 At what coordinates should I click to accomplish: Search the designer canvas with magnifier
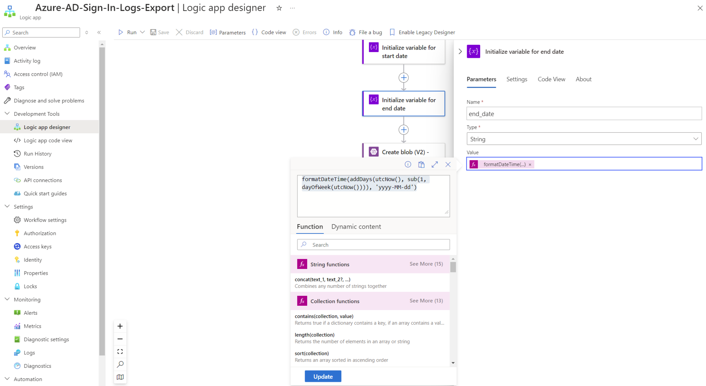click(120, 364)
